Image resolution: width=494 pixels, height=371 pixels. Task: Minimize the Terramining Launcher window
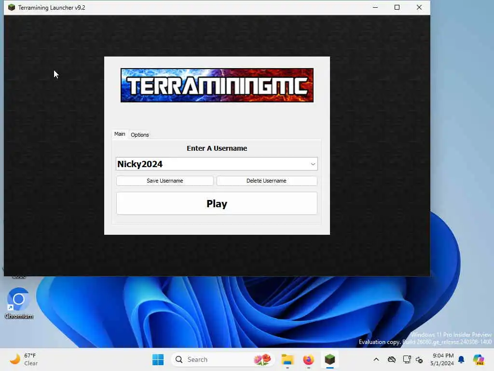point(375,7)
